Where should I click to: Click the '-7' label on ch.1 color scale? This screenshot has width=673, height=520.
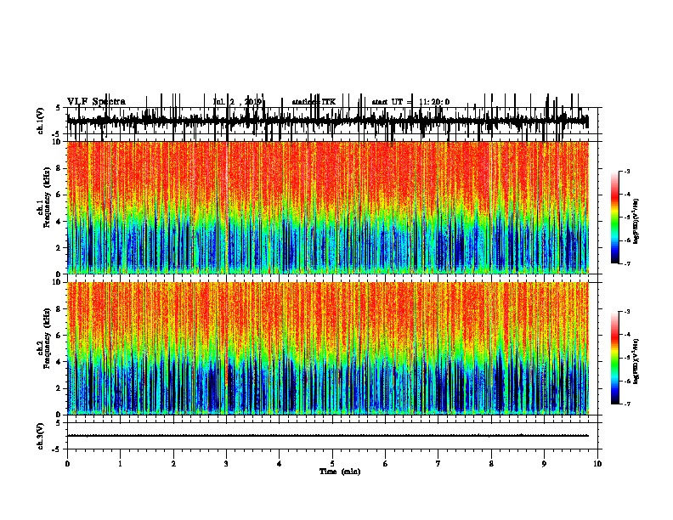626,263
